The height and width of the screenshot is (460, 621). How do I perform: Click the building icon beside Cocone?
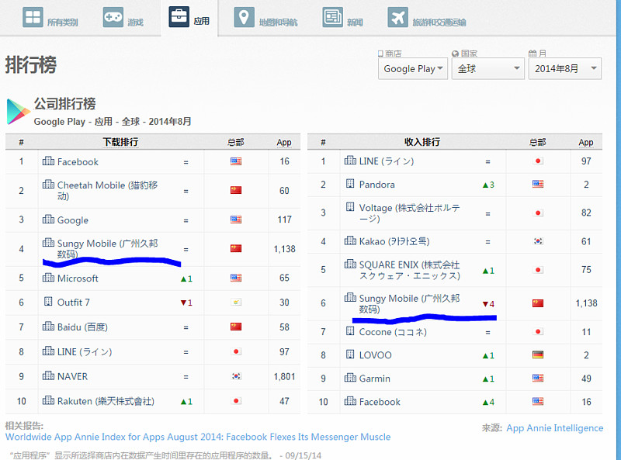[x=350, y=331]
